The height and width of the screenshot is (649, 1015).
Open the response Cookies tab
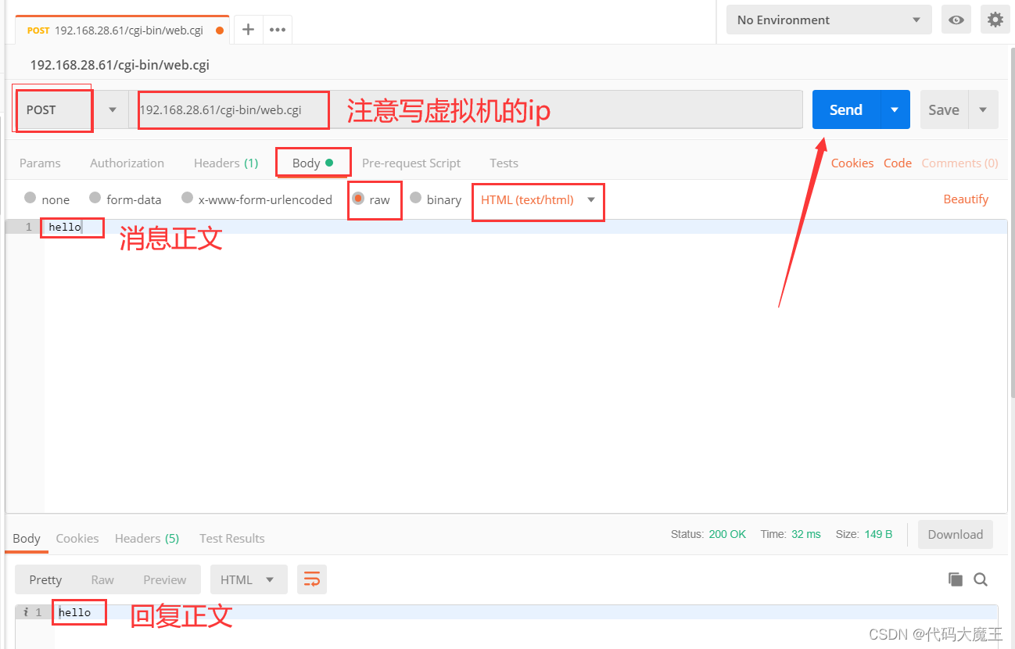coord(77,538)
